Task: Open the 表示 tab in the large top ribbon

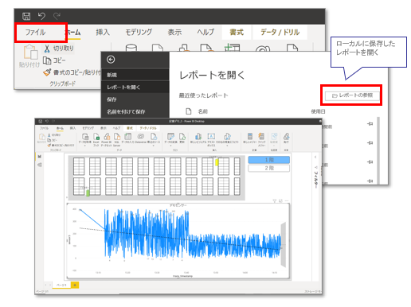Action: point(174,33)
